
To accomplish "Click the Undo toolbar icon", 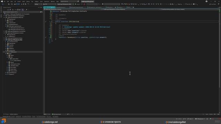I will coord(28,4).
